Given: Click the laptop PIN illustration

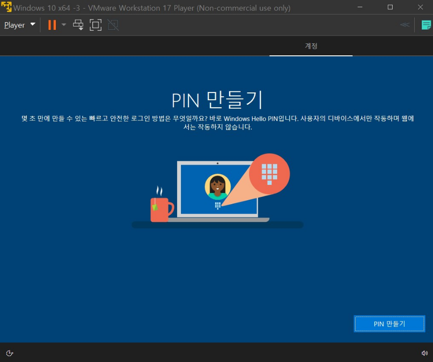Looking at the screenshot, I should 217,191.
